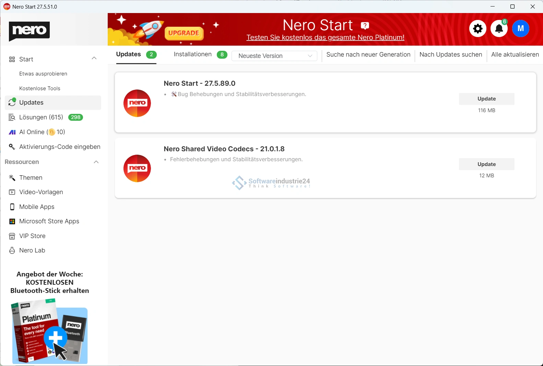The height and width of the screenshot is (366, 543).
Task: Update Nero Start 27.5.89.0
Action: (486, 99)
